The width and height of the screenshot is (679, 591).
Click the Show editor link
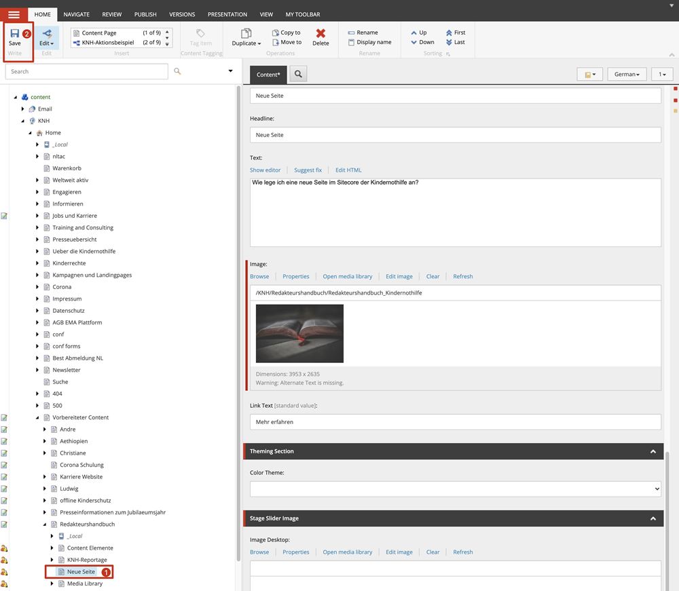coord(265,170)
